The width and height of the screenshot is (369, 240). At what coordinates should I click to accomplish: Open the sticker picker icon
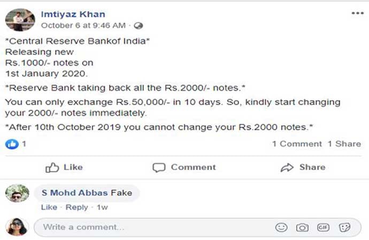344,227
